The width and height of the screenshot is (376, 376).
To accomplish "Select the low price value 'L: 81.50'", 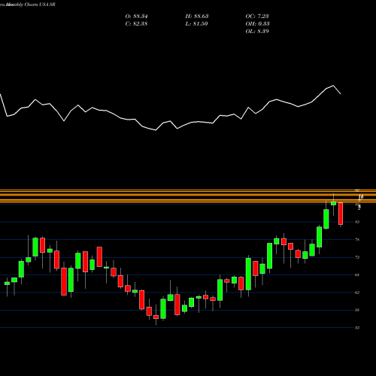I will coord(196,24).
